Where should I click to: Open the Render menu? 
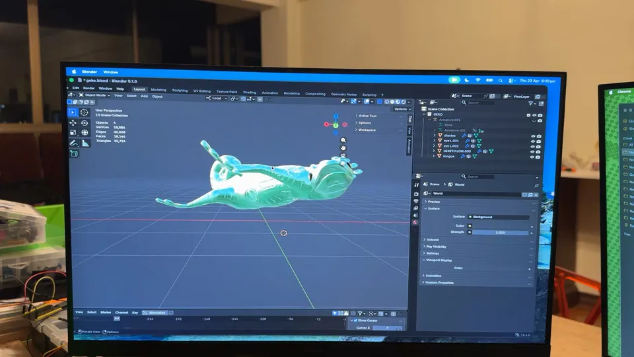[88, 88]
